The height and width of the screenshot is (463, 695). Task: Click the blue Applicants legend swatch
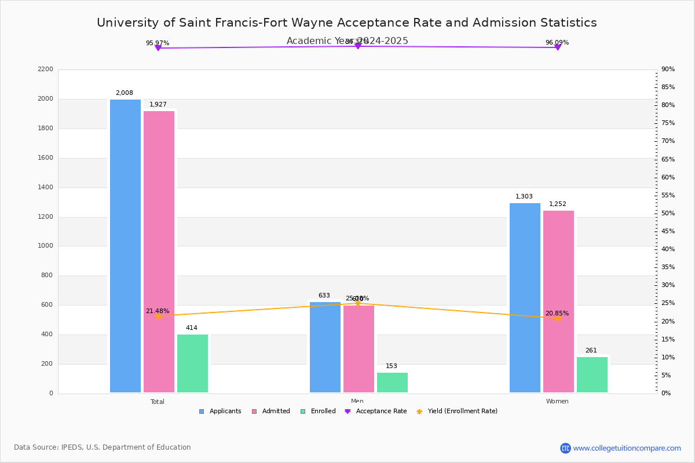202,411
